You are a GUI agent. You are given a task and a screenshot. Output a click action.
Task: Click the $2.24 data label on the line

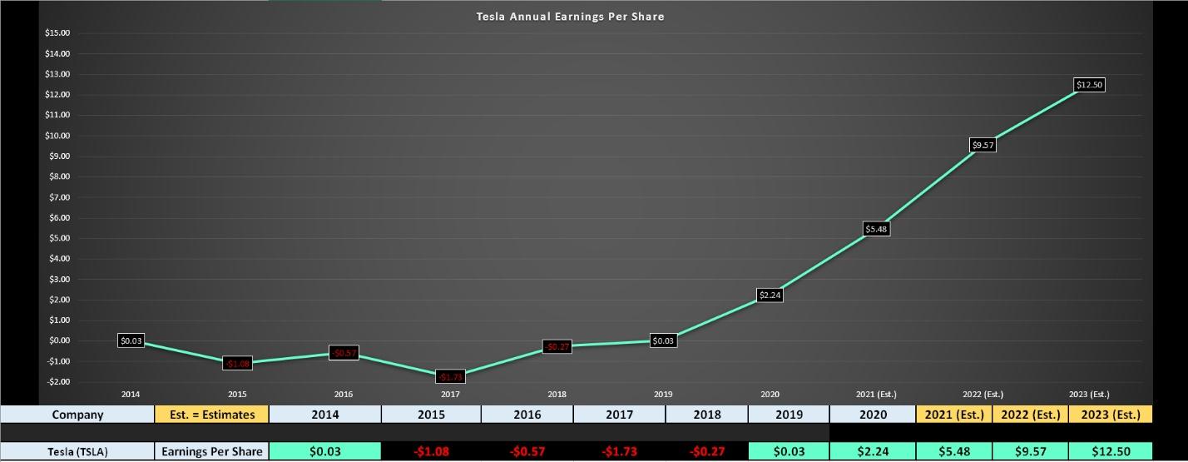pos(770,295)
